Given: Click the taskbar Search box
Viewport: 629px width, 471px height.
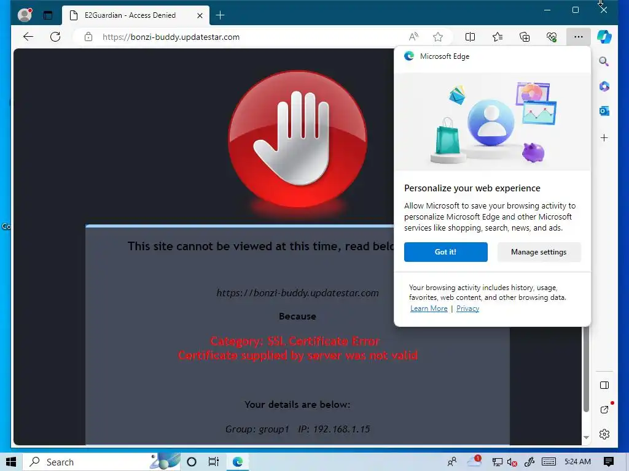Looking at the screenshot, I should [x=103, y=462].
